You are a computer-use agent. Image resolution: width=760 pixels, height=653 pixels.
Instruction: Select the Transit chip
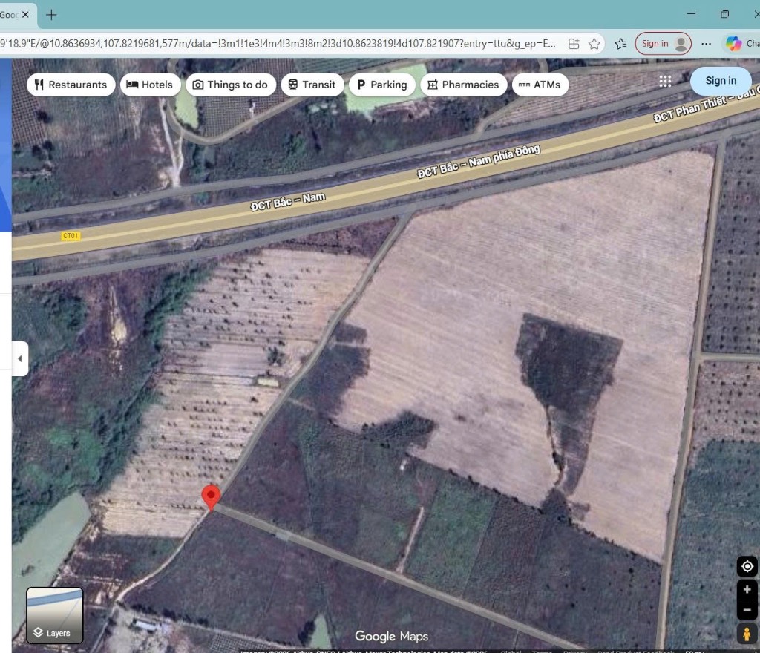point(312,85)
